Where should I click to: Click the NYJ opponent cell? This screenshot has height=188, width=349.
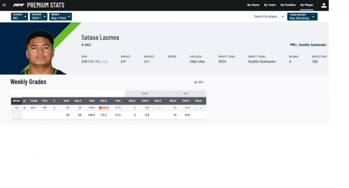click(x=33, y=108)
